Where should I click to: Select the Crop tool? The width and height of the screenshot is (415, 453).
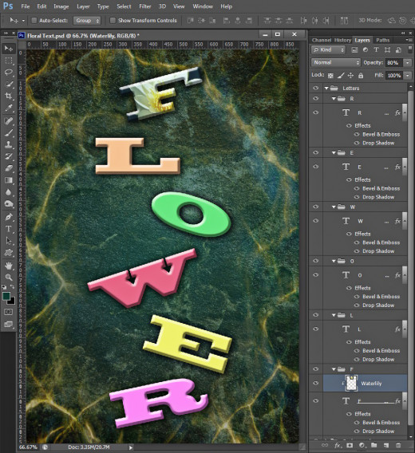coord(9,96)
